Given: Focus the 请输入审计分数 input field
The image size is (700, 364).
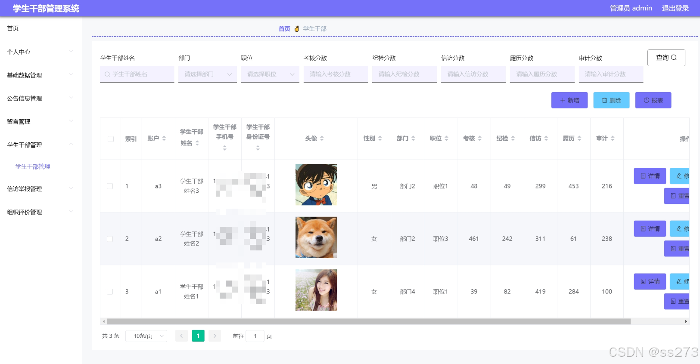Looking at the screenshot, I should point(611,74).
